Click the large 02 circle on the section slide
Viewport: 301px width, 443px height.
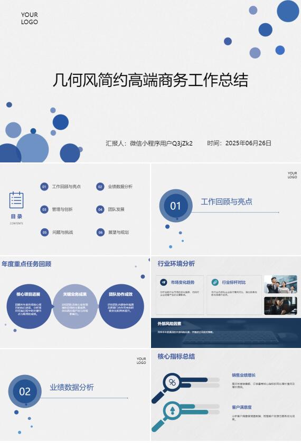25,391
